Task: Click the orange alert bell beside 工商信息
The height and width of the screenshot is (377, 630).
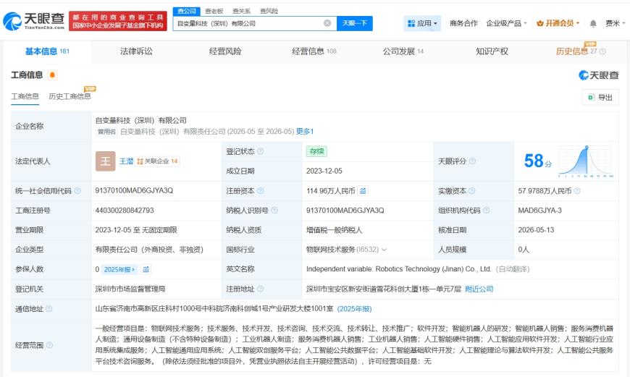Action: coord(52,75)
